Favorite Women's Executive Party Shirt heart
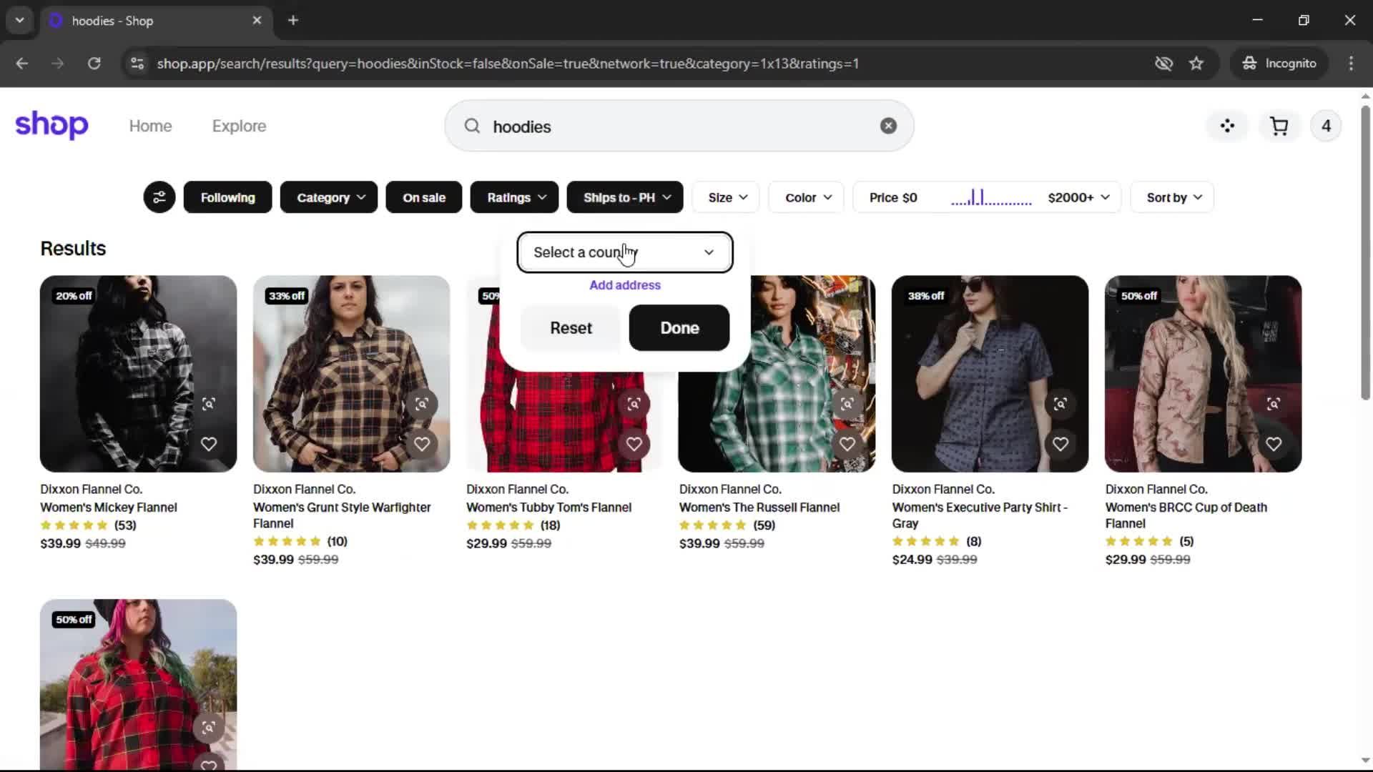Image resolution: width=1373 pixels, height=772 pixels. point(1060,444)
